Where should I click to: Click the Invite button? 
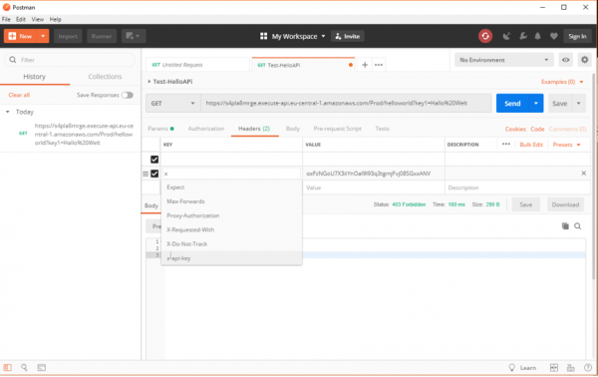coord(348,36)
